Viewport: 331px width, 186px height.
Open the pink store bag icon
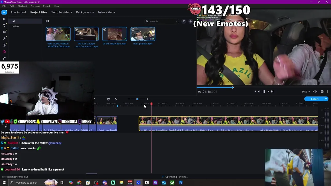point(4,52)
